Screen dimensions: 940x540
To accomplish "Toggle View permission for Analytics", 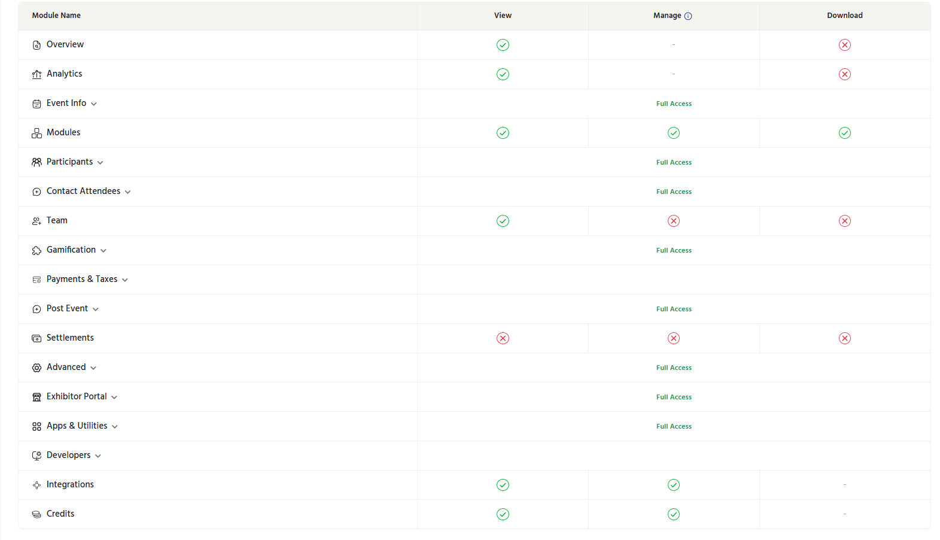I will 503,74.
